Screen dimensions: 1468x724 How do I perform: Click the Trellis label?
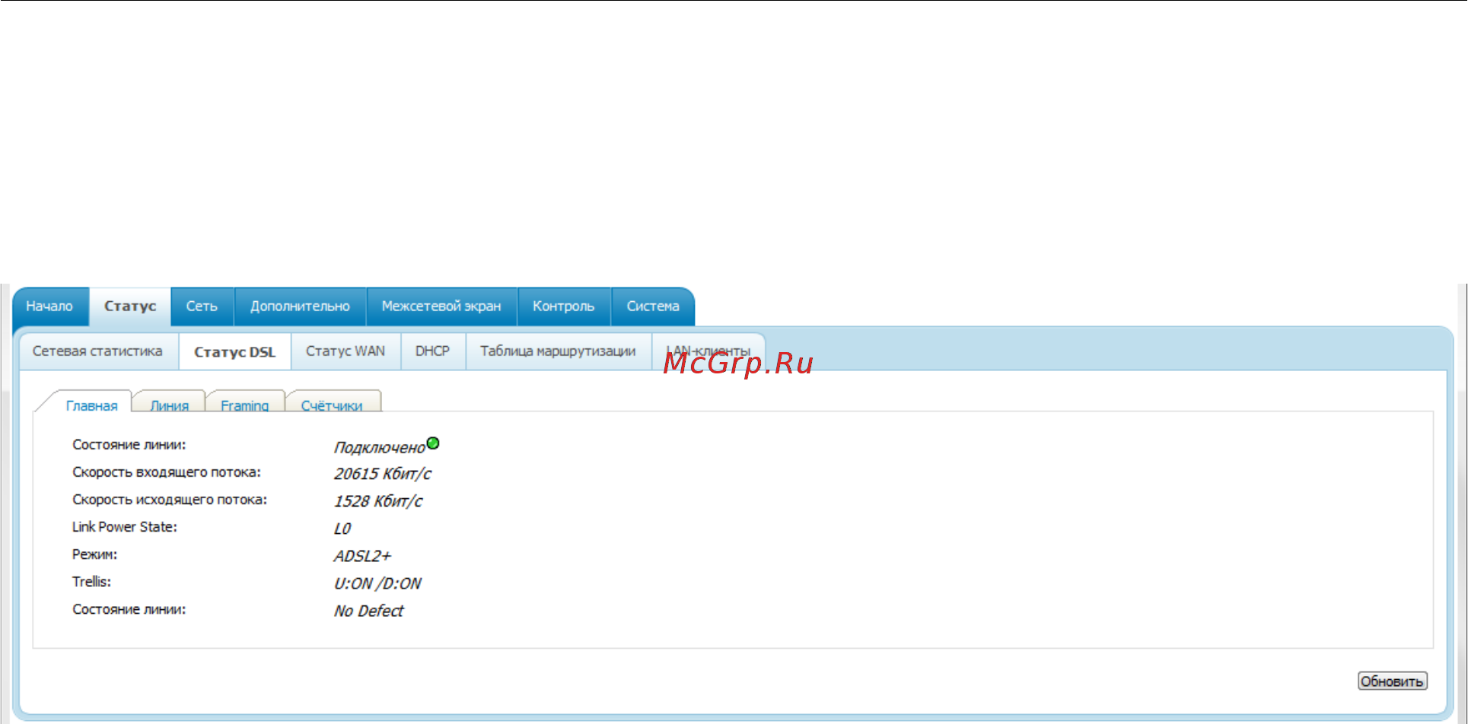[91, 582]
